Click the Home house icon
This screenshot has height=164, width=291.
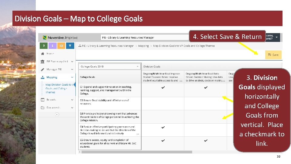click(x=42, y=53)
